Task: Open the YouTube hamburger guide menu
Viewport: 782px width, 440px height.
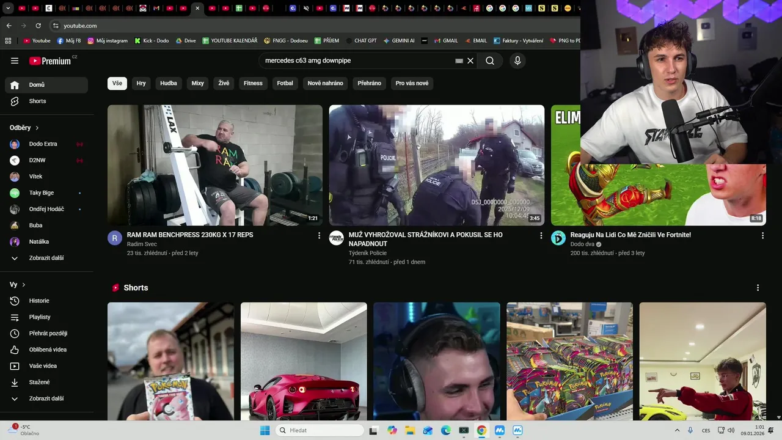Action: pos(15,61)
